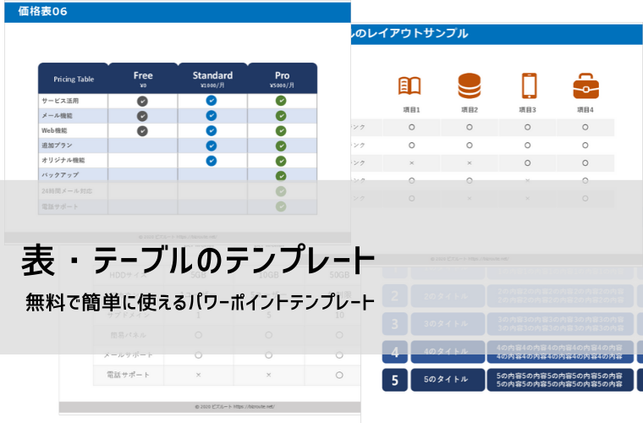Click the orange database stack icon above 項目2
This screenshot has width=643, height=423.
tap(469, 85)
